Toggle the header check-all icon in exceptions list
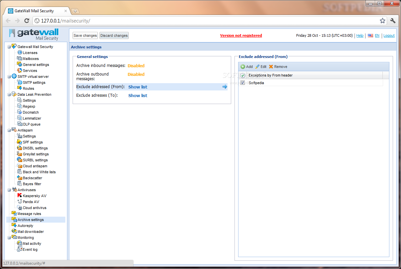Image resolution: width=401 pixels, height=269 pixels. (243, 76)
